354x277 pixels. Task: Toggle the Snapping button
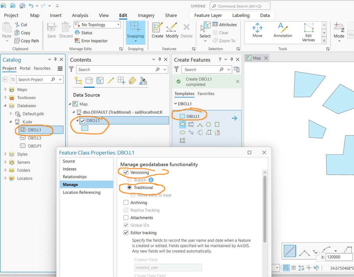point(135,32)
